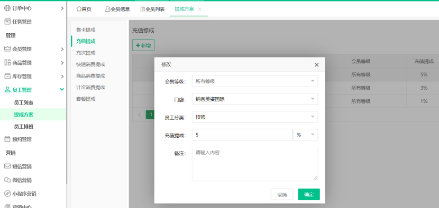The image size is (439, 208).
Task: Open 充次提成 in the scheme list
Action: pos(86,53)
